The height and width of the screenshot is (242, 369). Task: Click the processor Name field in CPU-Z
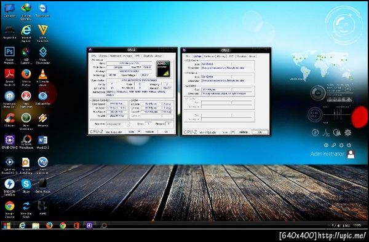click(129, 63)
